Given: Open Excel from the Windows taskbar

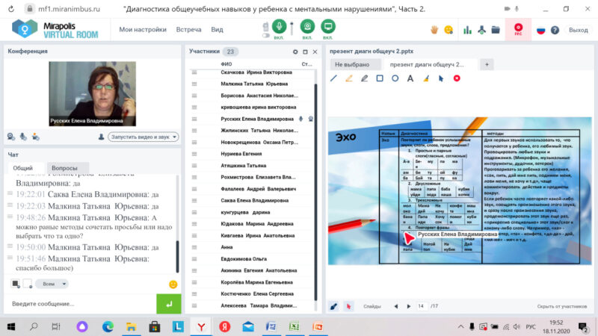Looking at the screenshot, I should [x=294, y=326].
